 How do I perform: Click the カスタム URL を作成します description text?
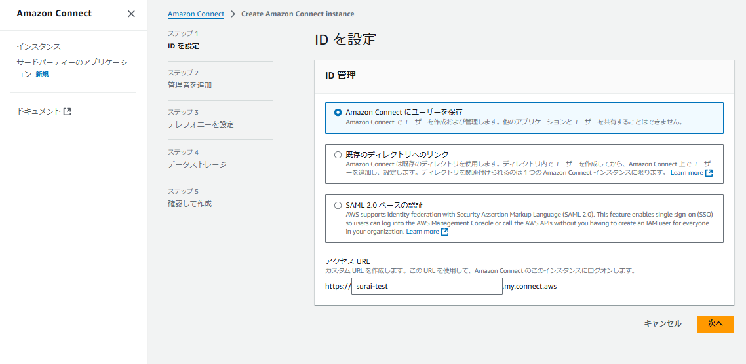pos(481,271)
